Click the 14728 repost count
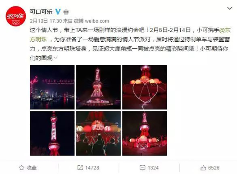 92,168
